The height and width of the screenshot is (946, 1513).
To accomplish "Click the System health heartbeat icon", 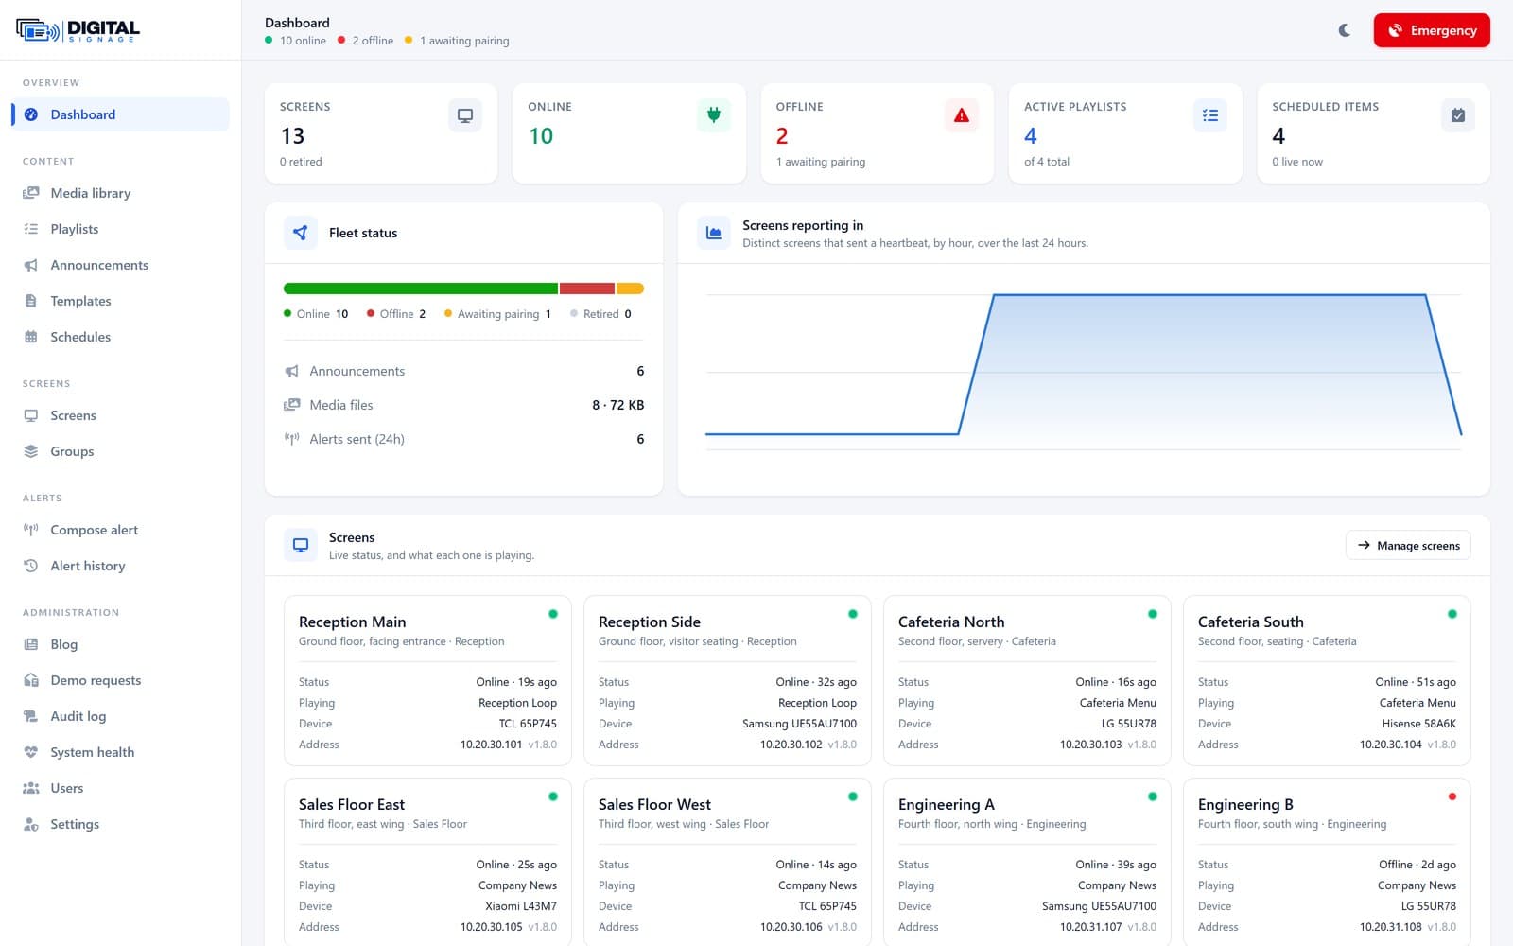I will (x=31, y=752).
